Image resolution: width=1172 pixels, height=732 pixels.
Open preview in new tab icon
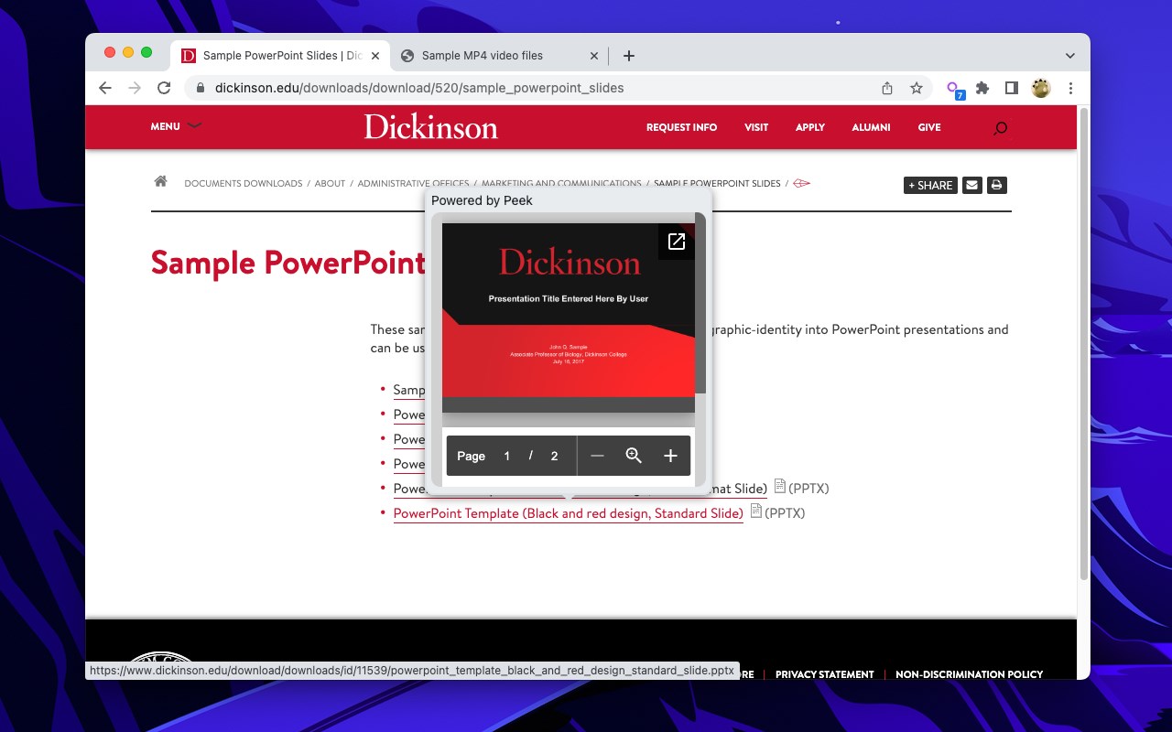[677, 242]
